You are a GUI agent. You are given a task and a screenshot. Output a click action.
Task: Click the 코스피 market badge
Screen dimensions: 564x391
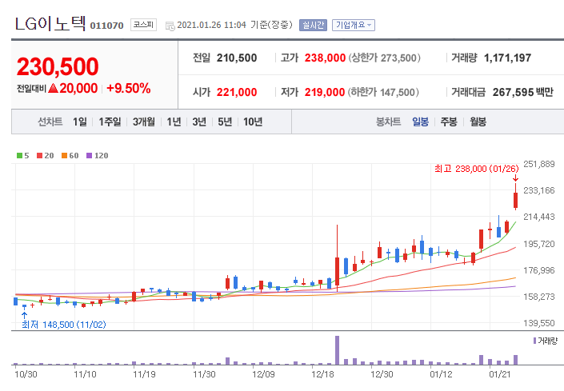pos(143,25)
